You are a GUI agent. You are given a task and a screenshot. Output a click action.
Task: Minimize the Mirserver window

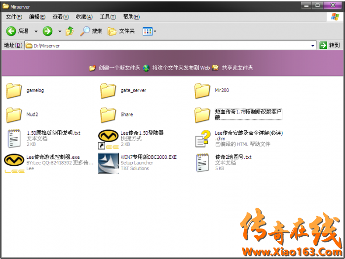click(x=306, y=5)
